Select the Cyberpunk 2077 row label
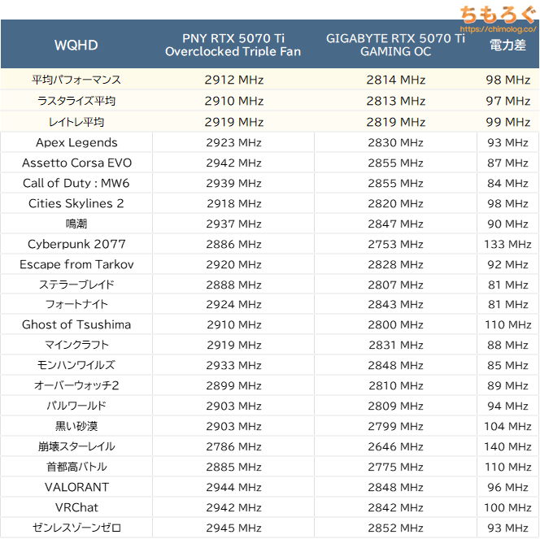The height and width of the screenshot is (539, 540). tap(76, 244)
